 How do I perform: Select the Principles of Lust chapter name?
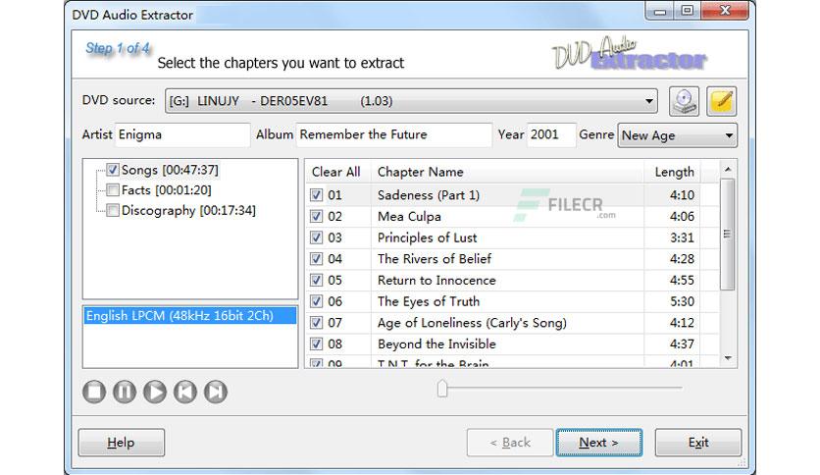(428, 237)
